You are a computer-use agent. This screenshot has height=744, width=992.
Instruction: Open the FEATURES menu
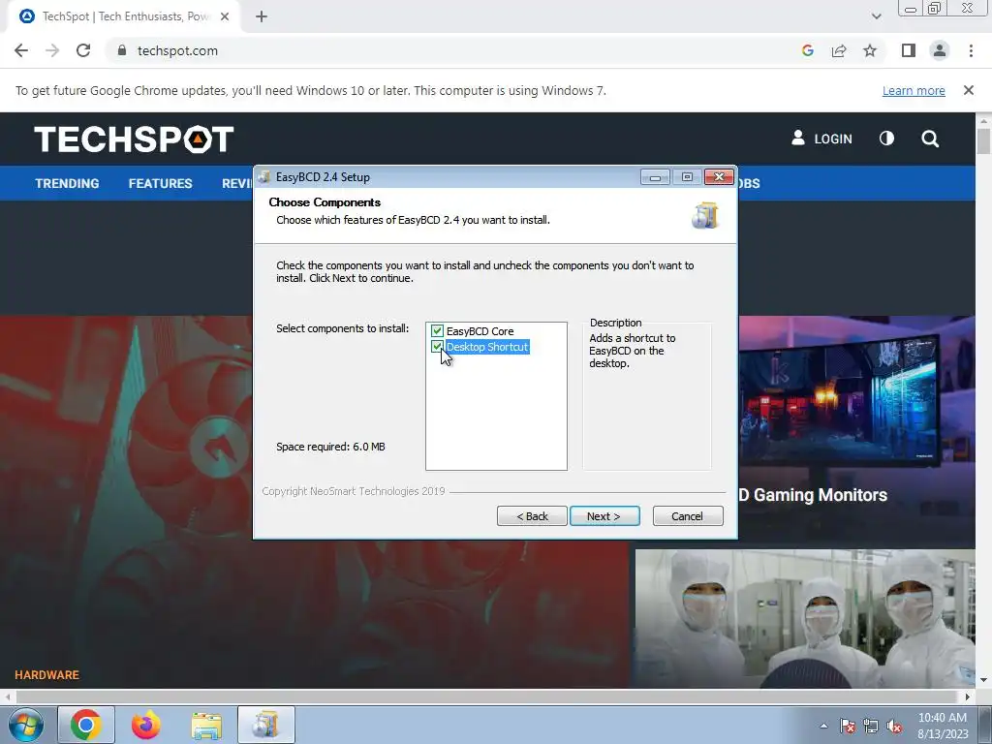pyautogui.click(x=160, y=183)
